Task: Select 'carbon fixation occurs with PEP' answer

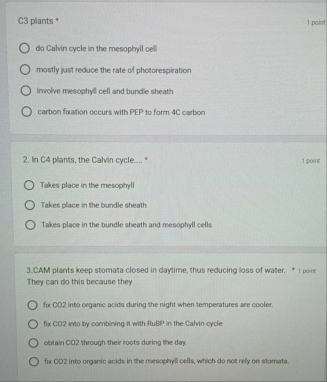Action: point(27,112)
